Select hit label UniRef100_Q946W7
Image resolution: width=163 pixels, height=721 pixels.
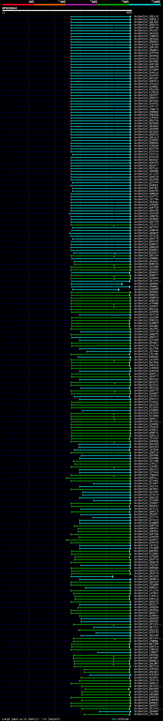coord(146,712)
